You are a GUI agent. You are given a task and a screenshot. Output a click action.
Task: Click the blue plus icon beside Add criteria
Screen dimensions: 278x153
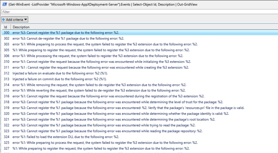pos(3,20)
